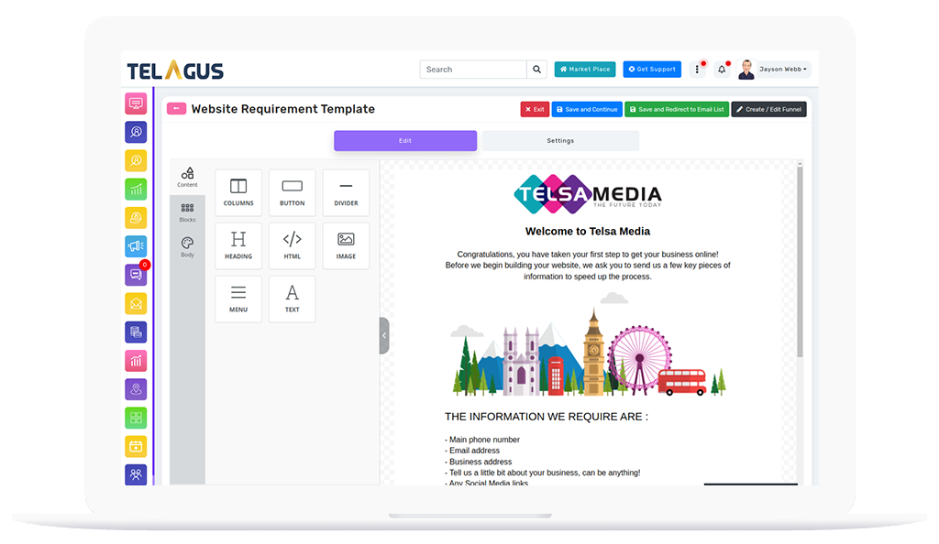Switch to the Settings tab
The height and width of the screenshot is (544, 939).
(560, 140)
